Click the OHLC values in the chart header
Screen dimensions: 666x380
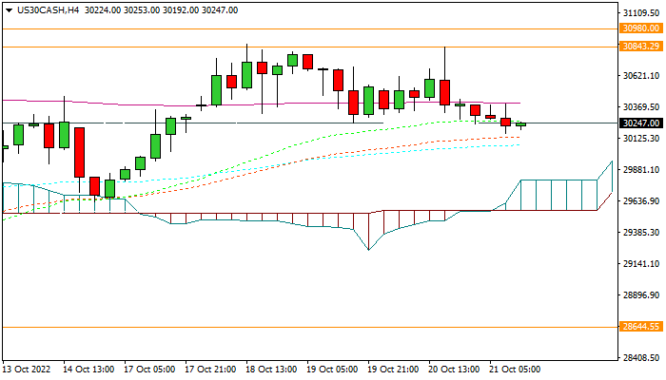pos(160,9)
